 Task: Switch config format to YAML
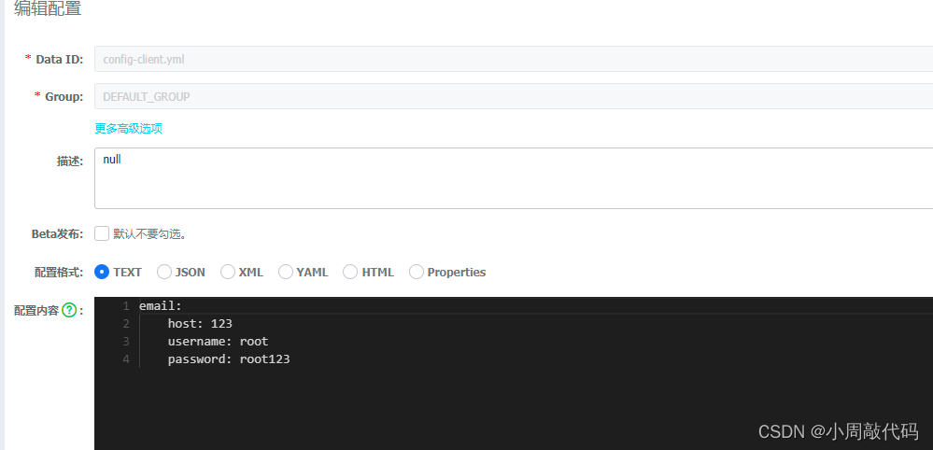point(286,272)
